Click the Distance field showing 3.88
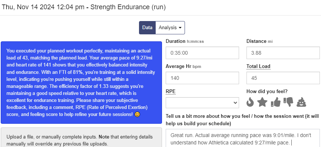The width and height of the screenshot is (321, 147). tap(283, 53)
